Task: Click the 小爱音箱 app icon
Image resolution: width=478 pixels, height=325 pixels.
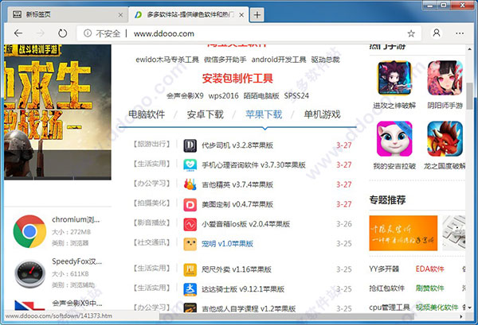Action: (190, 224)
